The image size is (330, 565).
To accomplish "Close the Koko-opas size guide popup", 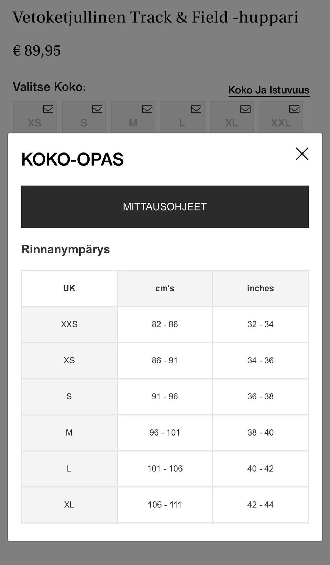I will [x=302, y=154].
